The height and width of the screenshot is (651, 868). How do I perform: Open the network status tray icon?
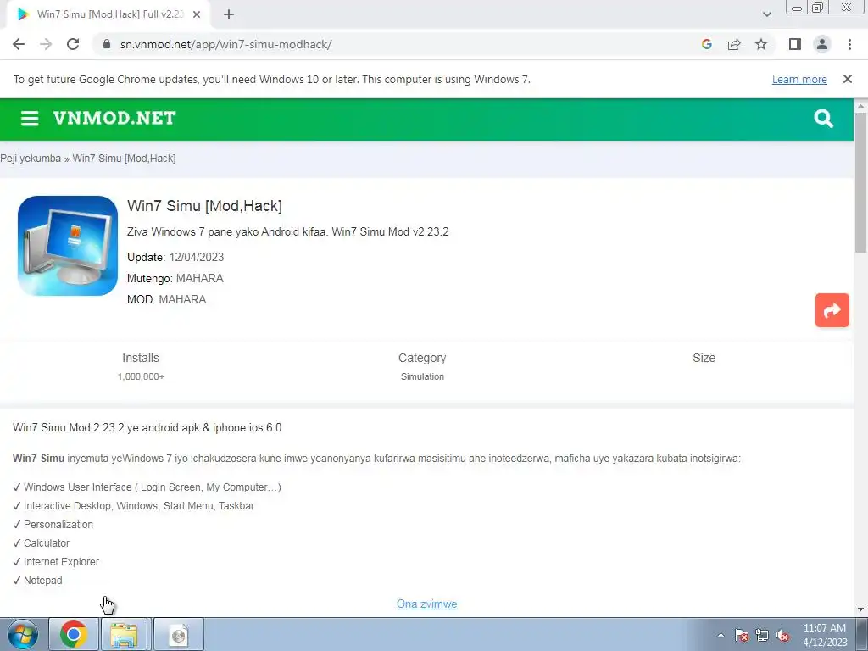pyautogui.click(x=762, y=635)
